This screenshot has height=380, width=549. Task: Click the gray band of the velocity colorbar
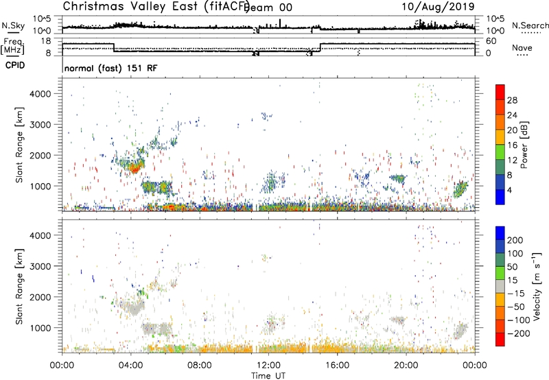(x=500, y=287)
